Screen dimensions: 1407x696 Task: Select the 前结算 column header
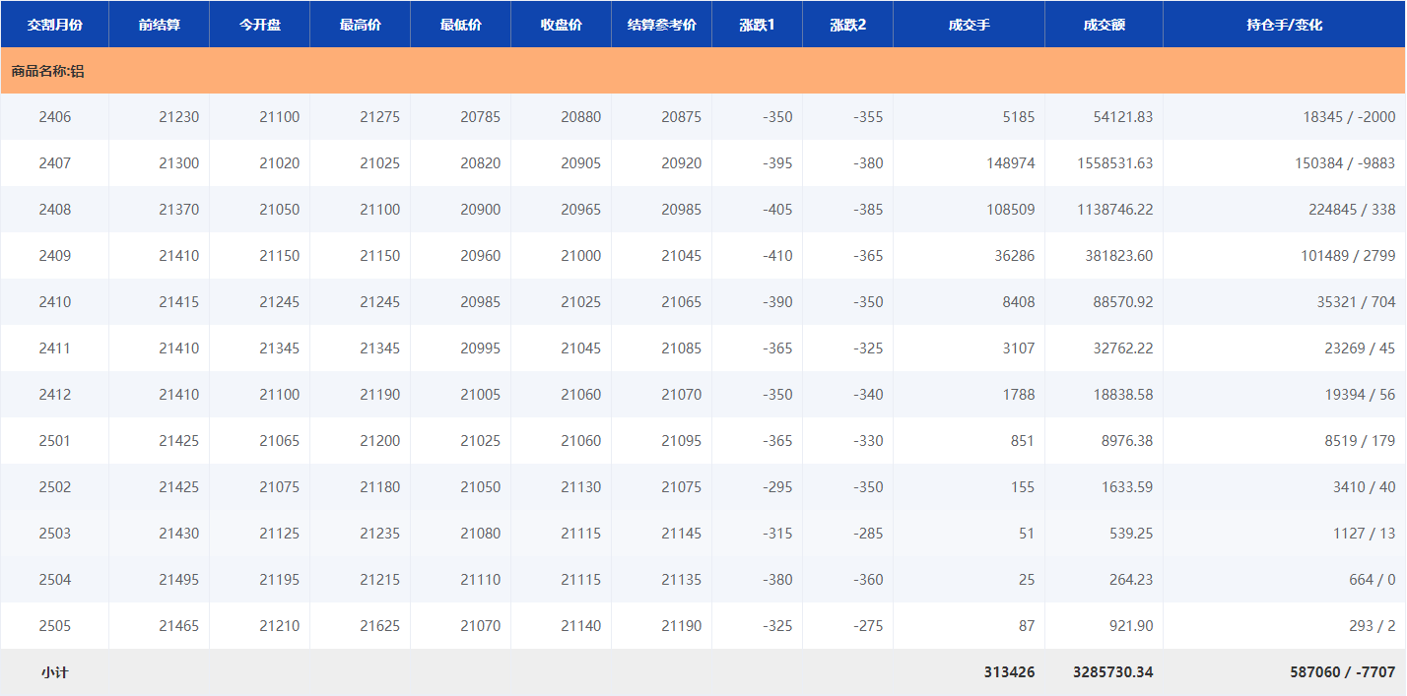coord(159,25)
